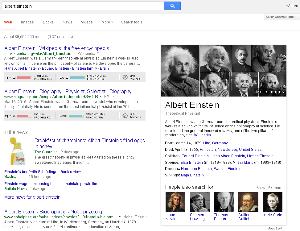Select the Stephen Hawking portrait
The height and width of the screenshot is (231, 300).
pos(199,202)
